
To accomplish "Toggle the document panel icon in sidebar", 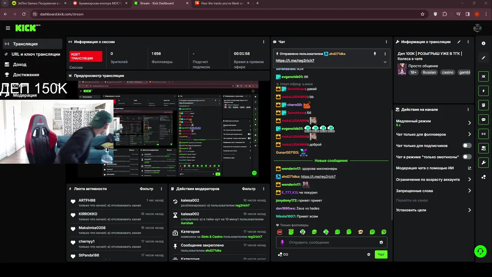I will 484,105.
